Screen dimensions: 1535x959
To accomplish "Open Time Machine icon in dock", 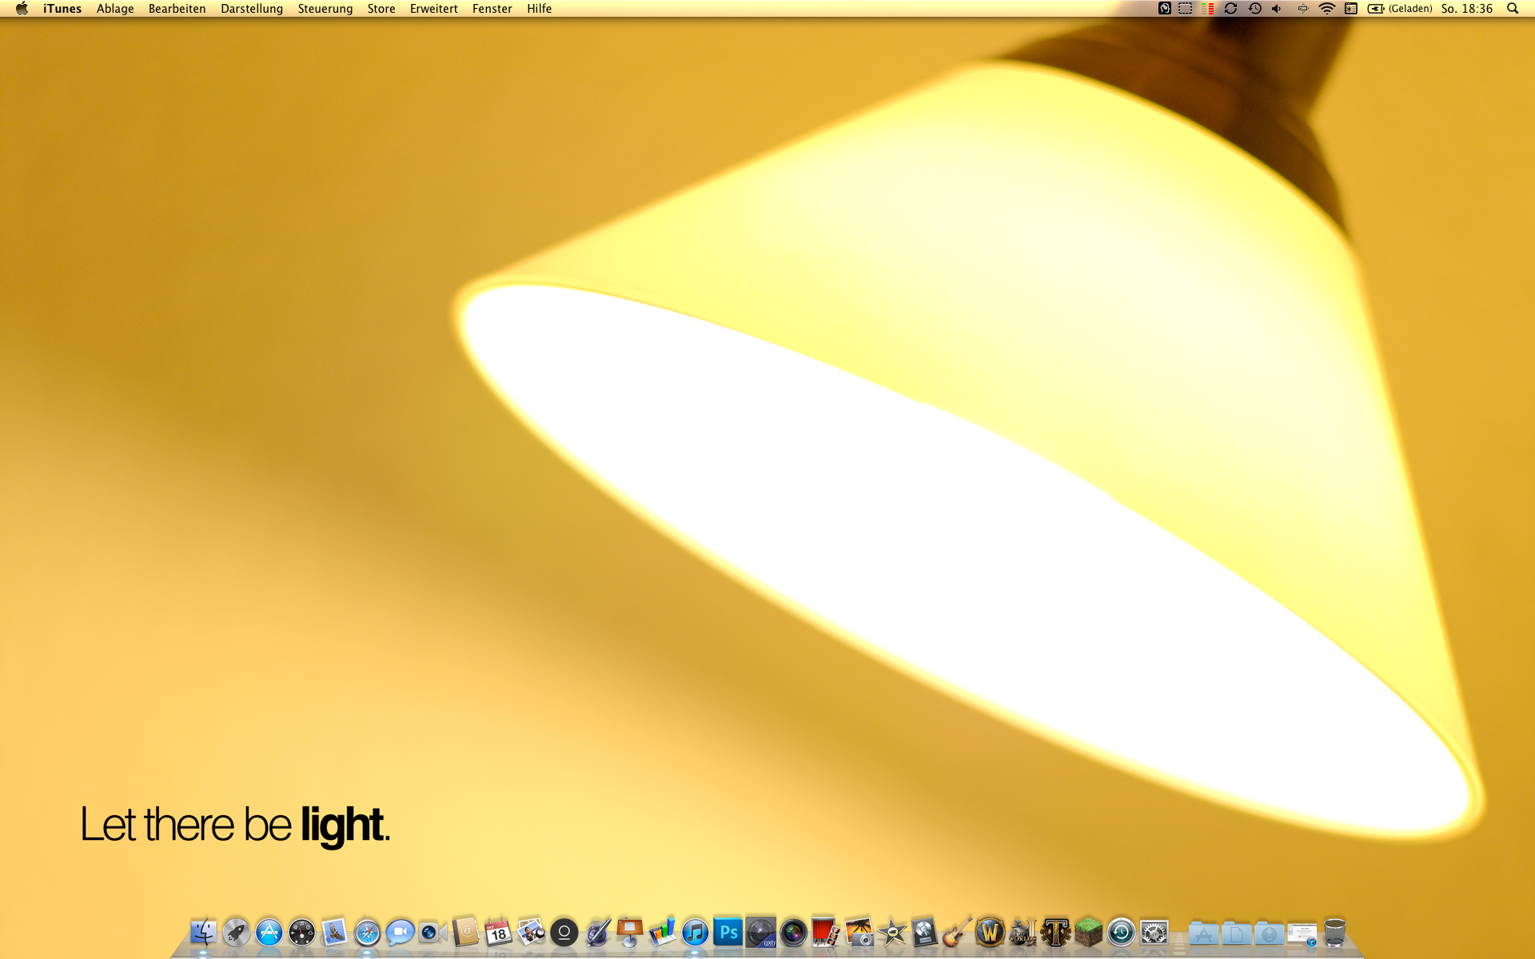I will pos(1121,932).
